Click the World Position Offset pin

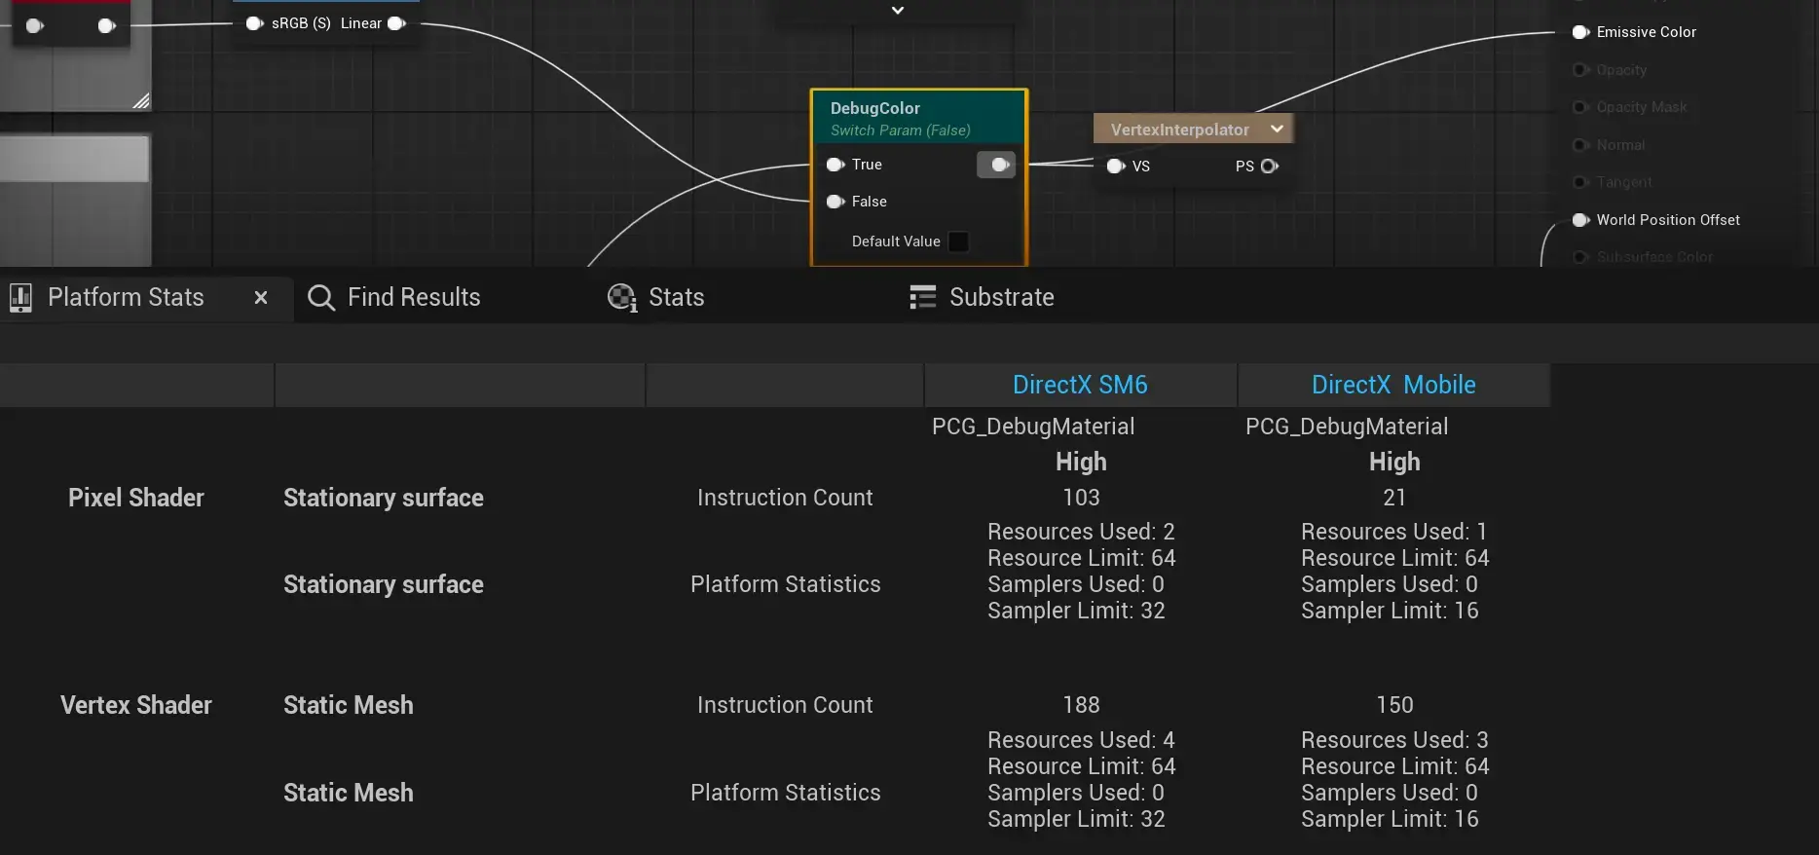point(1580,220)
